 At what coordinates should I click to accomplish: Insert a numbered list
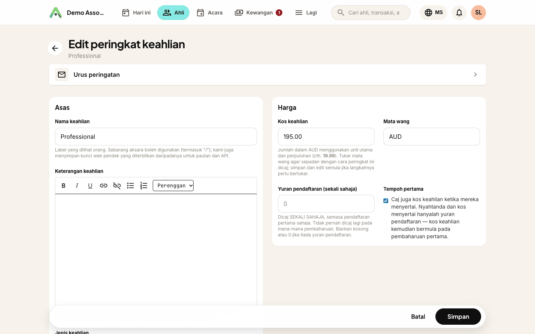144,186
